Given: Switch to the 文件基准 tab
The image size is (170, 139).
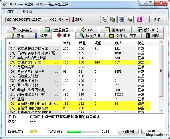Looking at the screenshot, I should (22, 30).
